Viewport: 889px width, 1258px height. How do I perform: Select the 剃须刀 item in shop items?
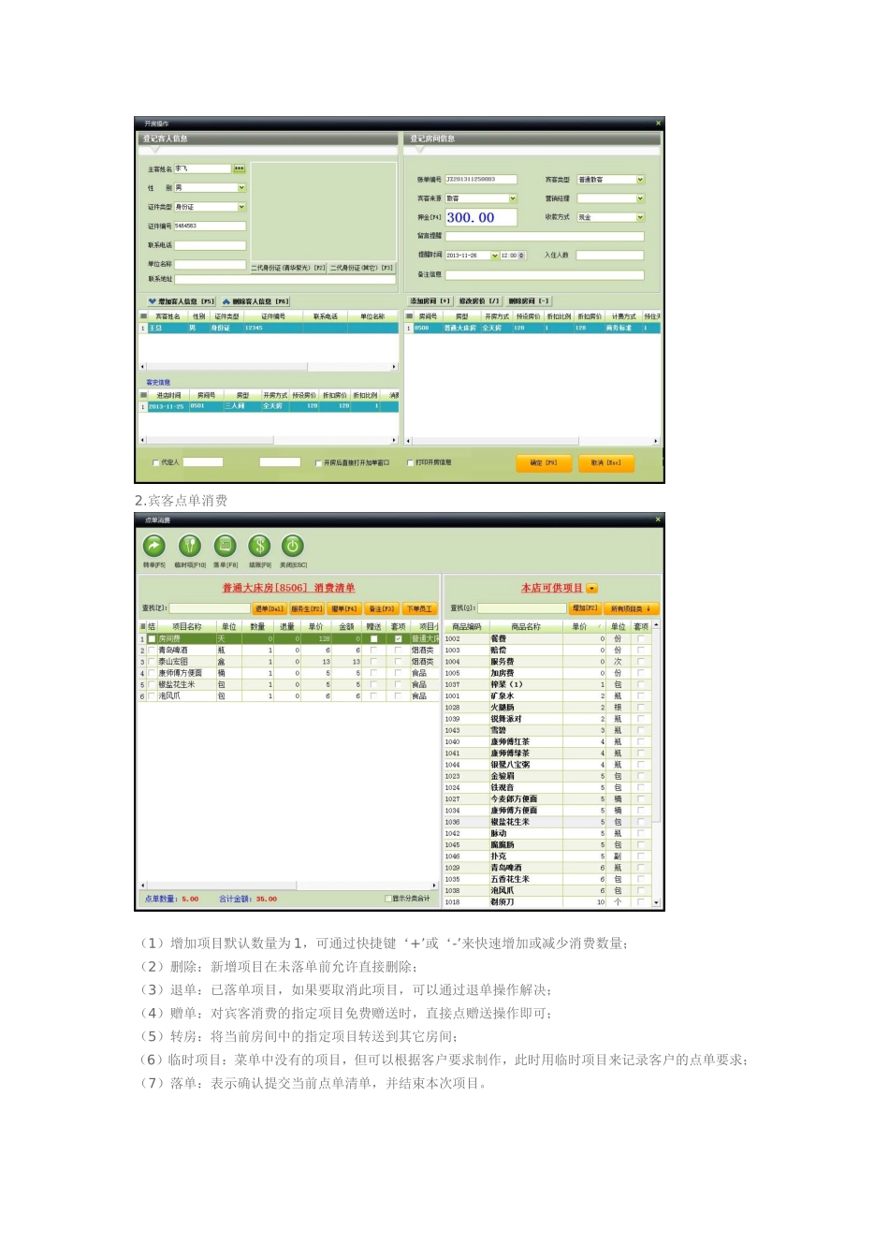[547, 902]
